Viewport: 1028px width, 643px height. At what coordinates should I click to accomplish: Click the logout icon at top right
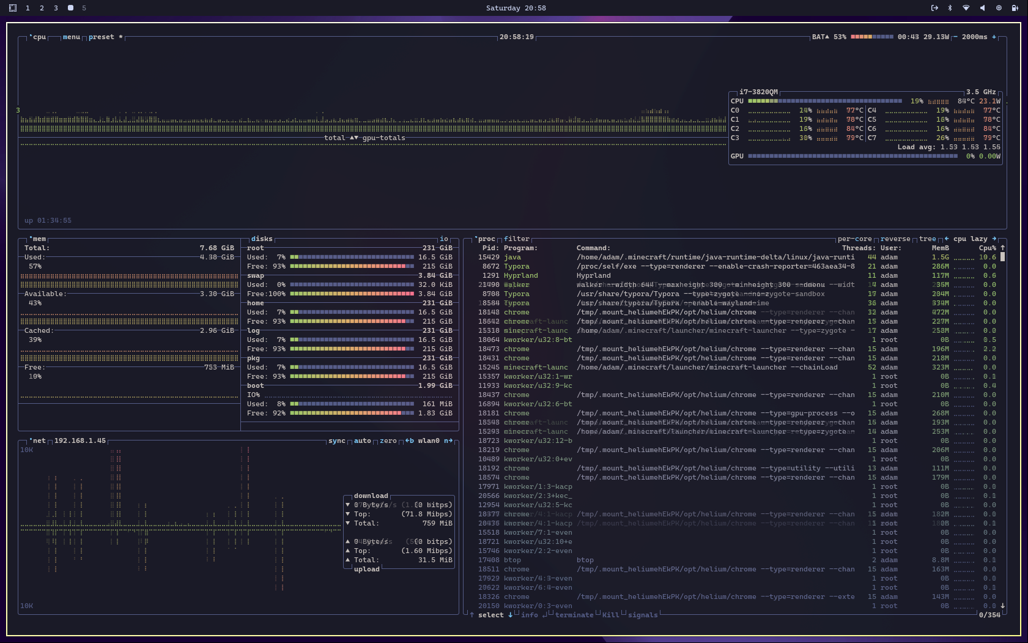pyautogui.click(x=934, y=8)
